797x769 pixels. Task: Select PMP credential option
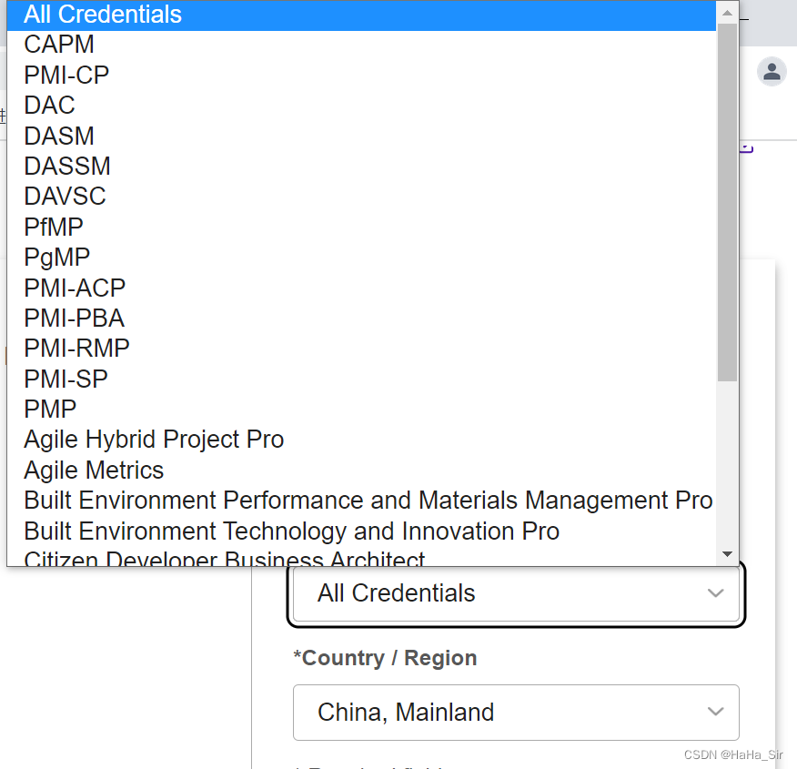361,410
